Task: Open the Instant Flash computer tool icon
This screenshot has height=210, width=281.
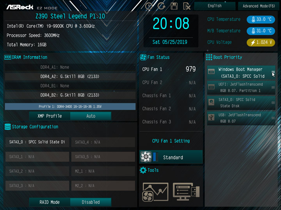Action: tap(186, 192)
